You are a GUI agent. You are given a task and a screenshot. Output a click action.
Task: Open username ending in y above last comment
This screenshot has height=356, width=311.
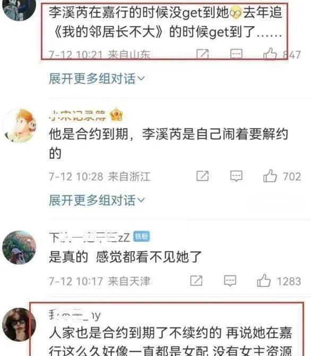(75, 315)
